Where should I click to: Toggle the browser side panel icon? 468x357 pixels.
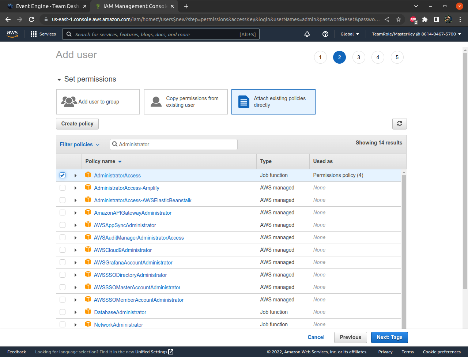(437, 19)
